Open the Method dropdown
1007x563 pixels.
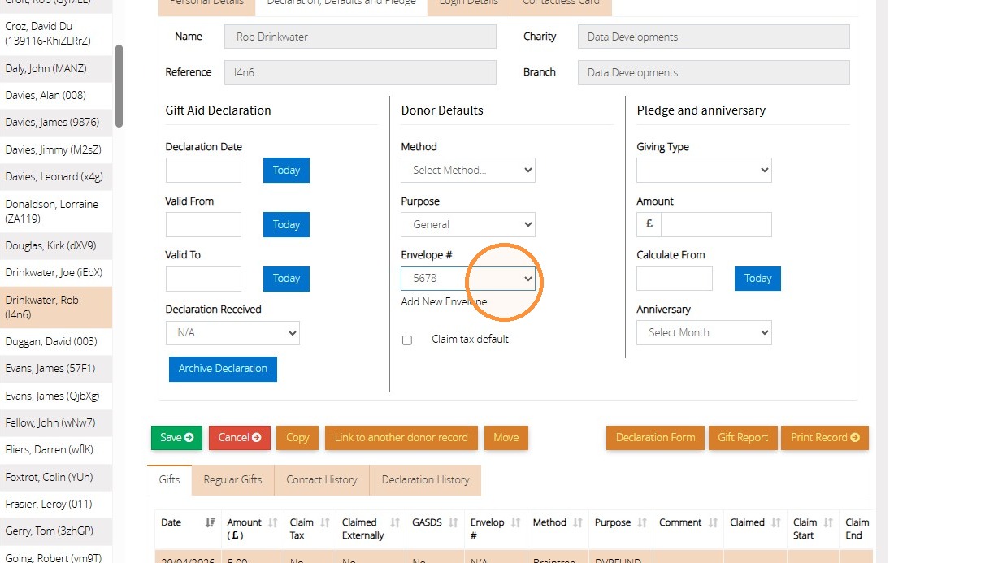(x=468, y=170)
